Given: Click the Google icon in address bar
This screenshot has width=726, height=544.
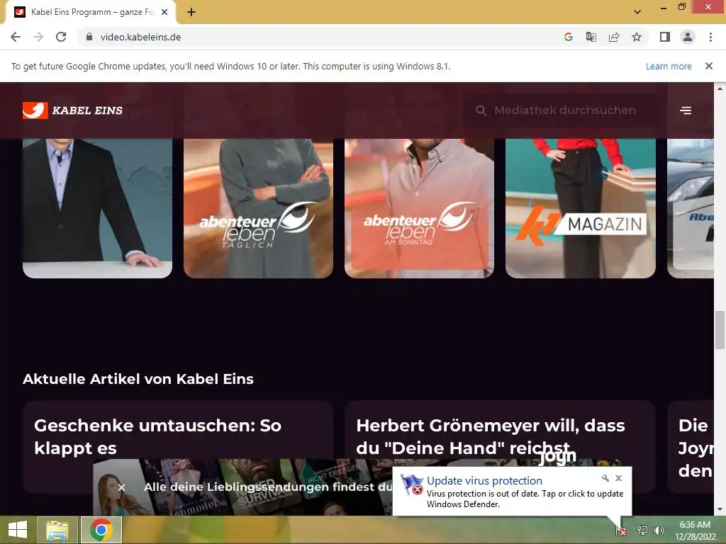Looking at the screenshot, I should coord(569,37).
